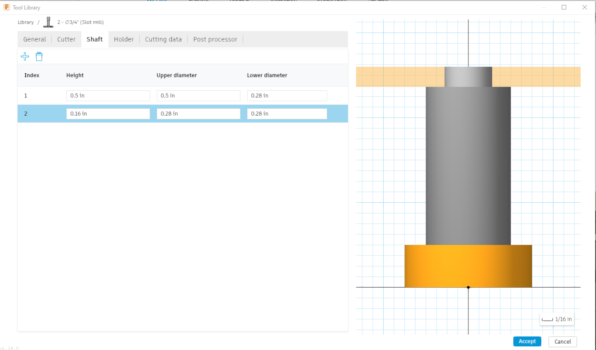
Task: View the Post processor tab
Action: [x=215, y=39]
